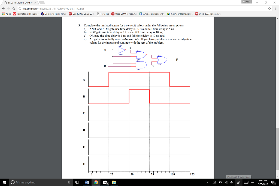Toggle the Wi-Fi network tray icon

click(x=226, y=182)
